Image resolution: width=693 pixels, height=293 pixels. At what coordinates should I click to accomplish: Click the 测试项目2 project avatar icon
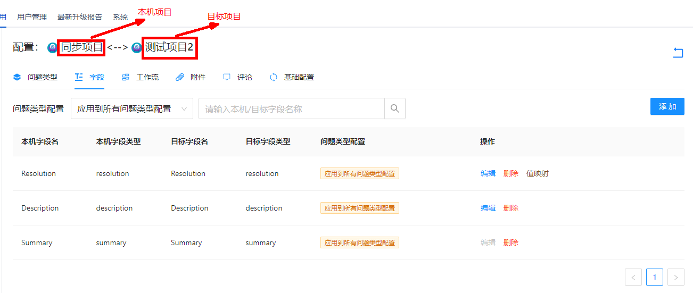(137, 48)
